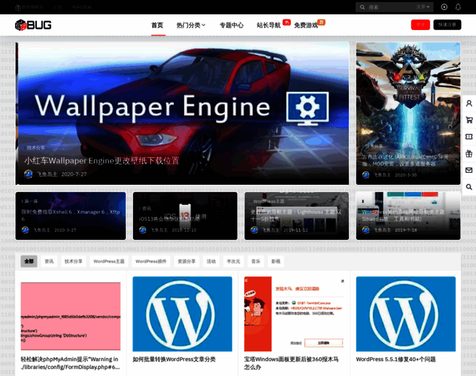Select the 资讯 category tab

(x=49, y=261)
